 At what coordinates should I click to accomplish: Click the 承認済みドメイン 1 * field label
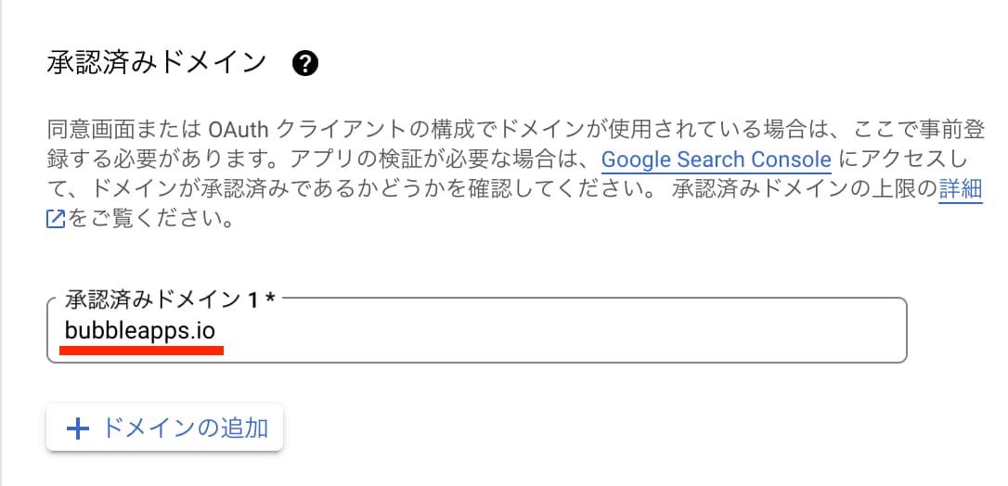click(171, 300)
